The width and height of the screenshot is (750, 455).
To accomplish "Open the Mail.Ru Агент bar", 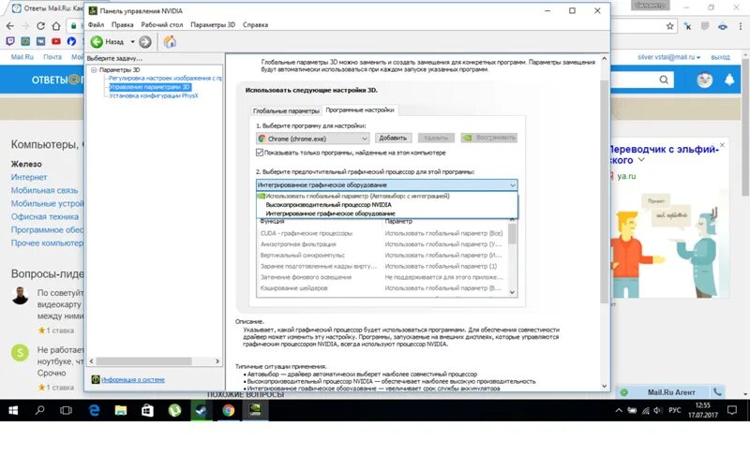I will tap(670, 392).
